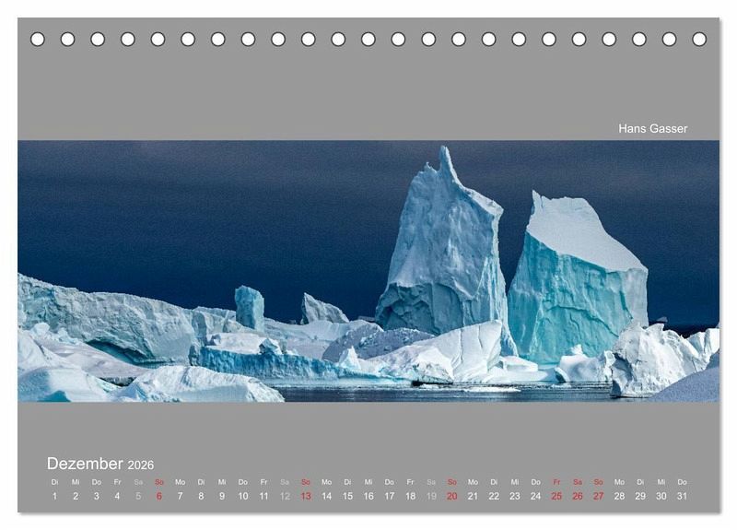Click the leftmost binding hole at top
Image resolution: width=737 pixels, height=530 pixels.
[x=38, y=39]
